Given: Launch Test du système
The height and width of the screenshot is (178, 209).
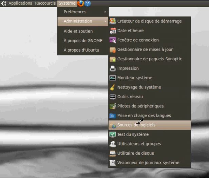Looking at the screenshot, I should pyautogui.click(x=150, y=135).
